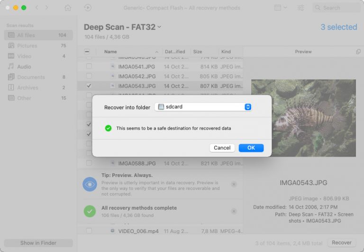This screenshot has width=364, height=252.
Task: Select the IMGA0542.JPG file name
Action: [136, 76]
